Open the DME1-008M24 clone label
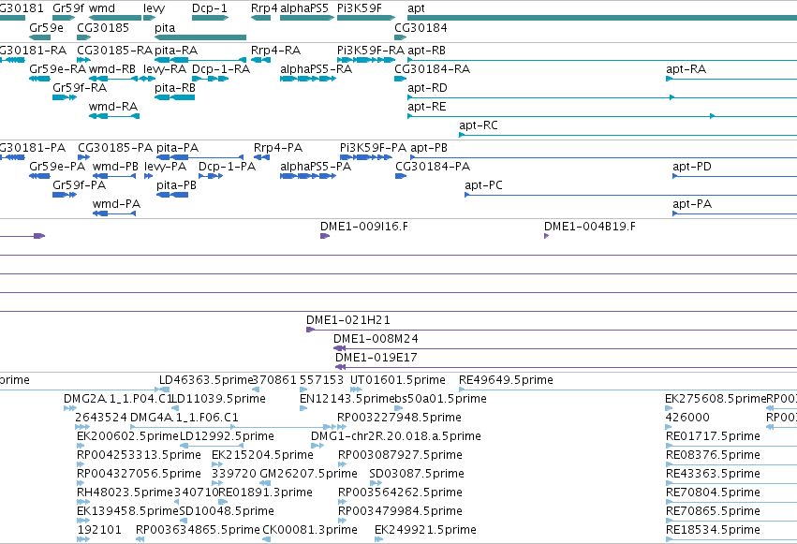 pos(376,339)
